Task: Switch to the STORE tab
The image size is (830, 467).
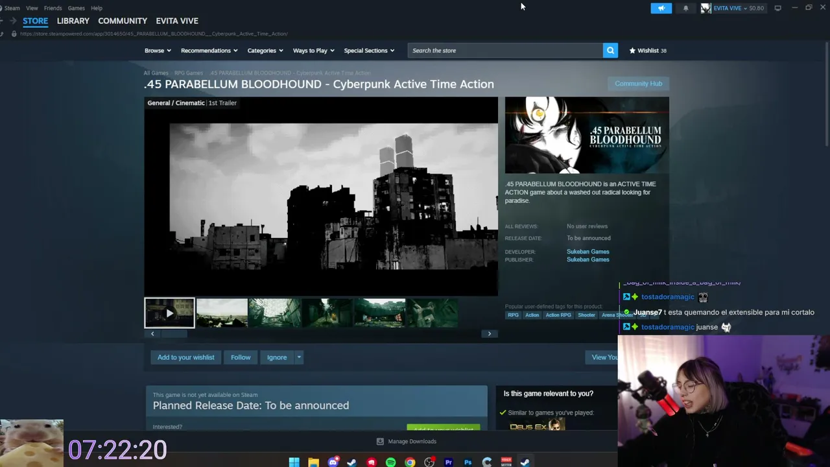Action: (36, 21)
